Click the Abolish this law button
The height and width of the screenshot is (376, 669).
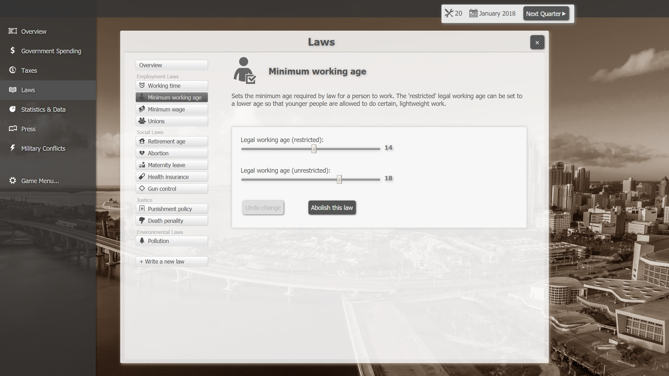331,207
